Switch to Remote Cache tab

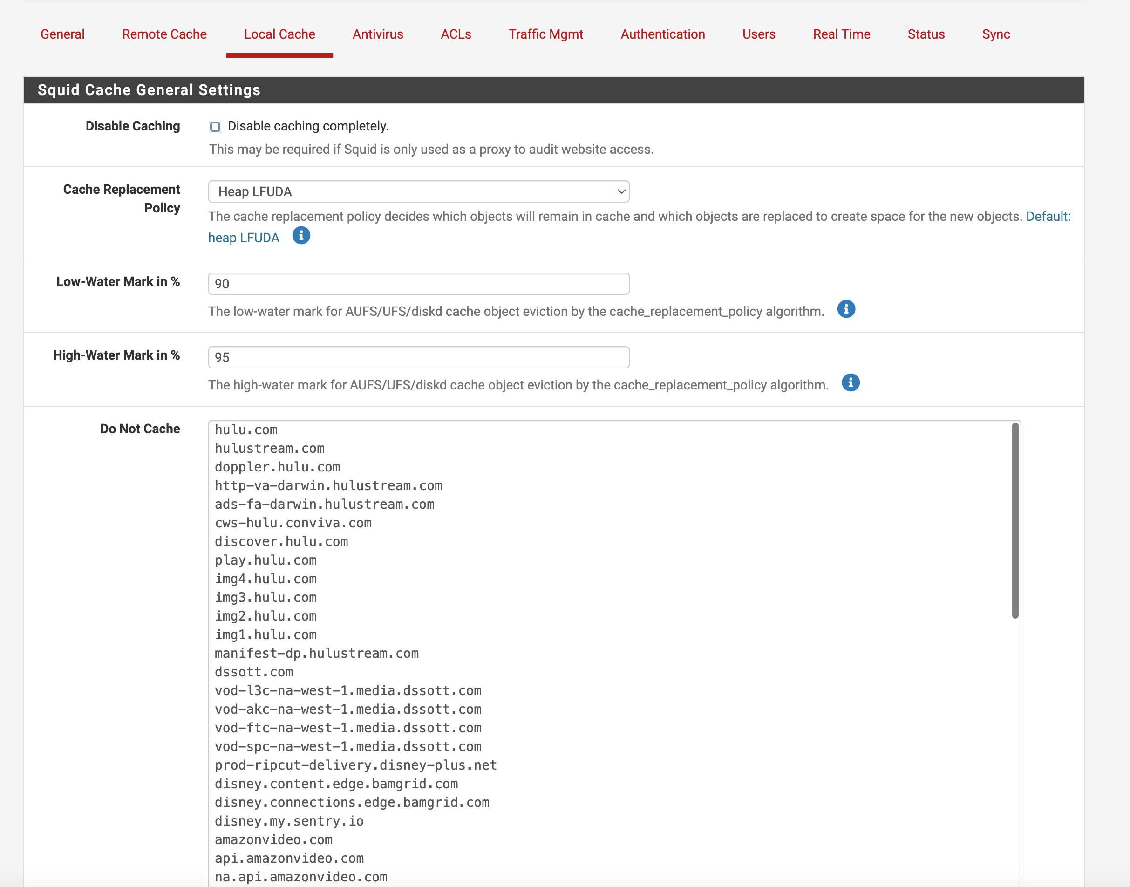[164, 34]
